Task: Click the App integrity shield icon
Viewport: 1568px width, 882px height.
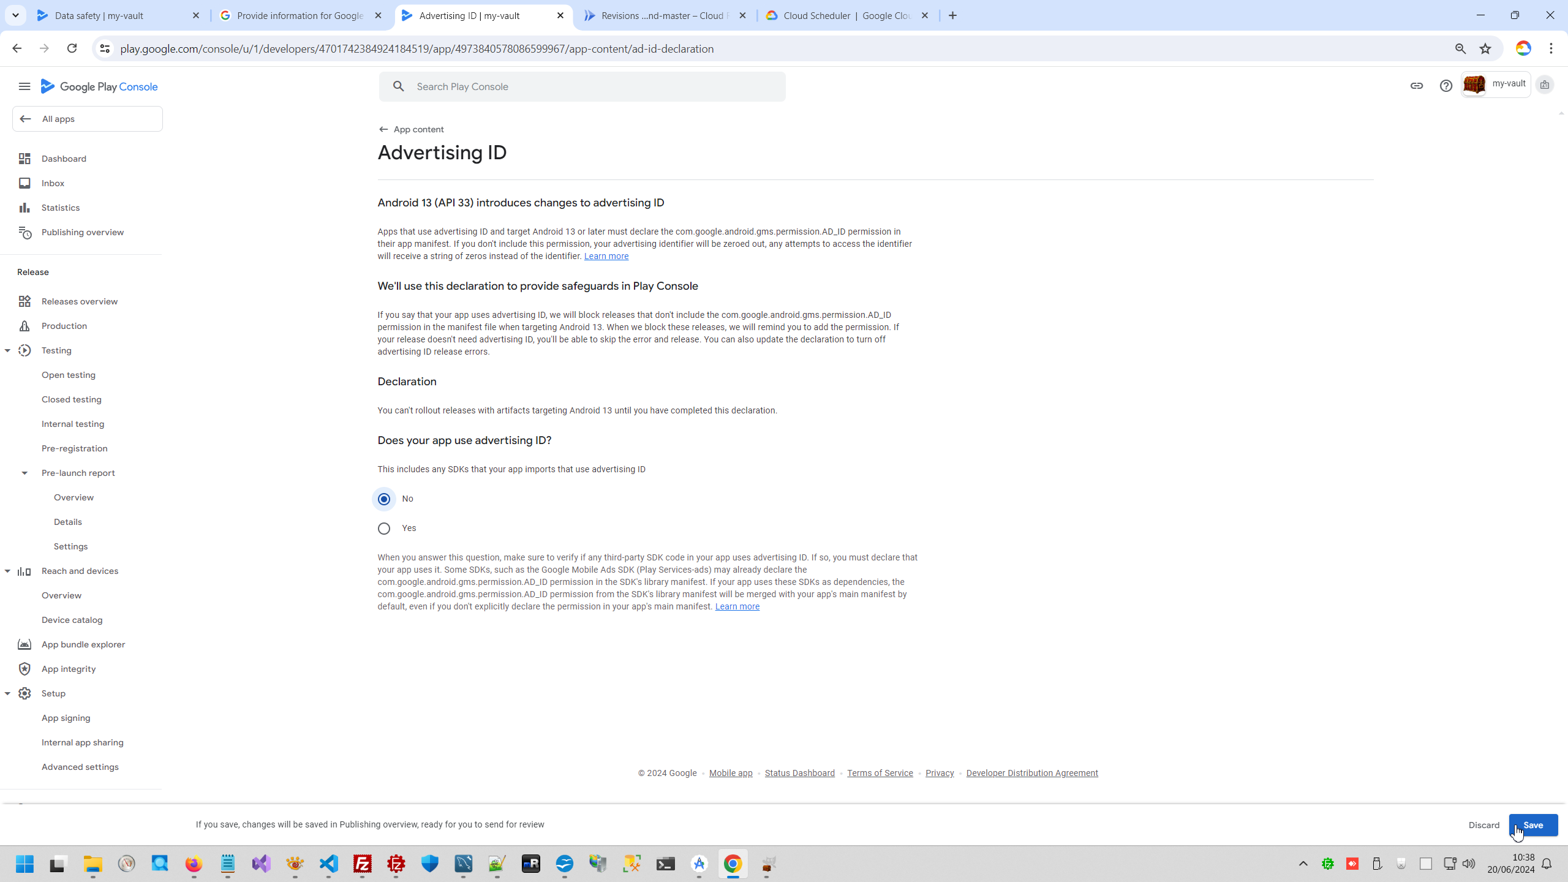Action: coord(24,669)
